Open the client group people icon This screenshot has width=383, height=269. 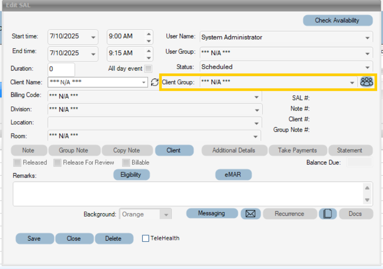coord(367,82)
